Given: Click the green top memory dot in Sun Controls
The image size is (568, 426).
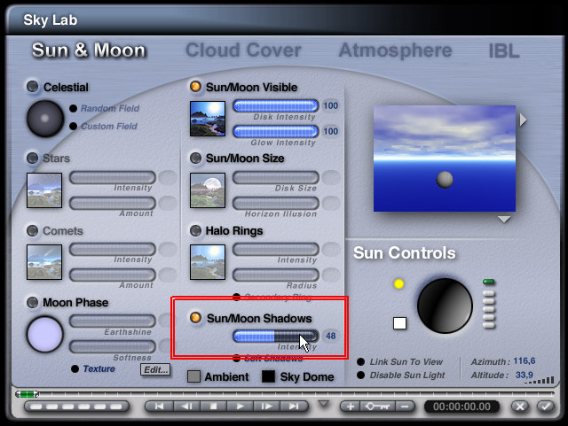Looking at the screenshot, I should pos(489,282).
